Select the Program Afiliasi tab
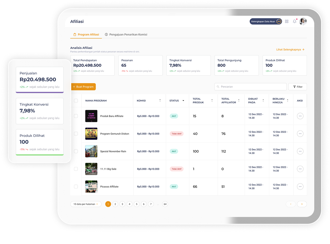The image size is (330, 244). (x=86, y=35)
